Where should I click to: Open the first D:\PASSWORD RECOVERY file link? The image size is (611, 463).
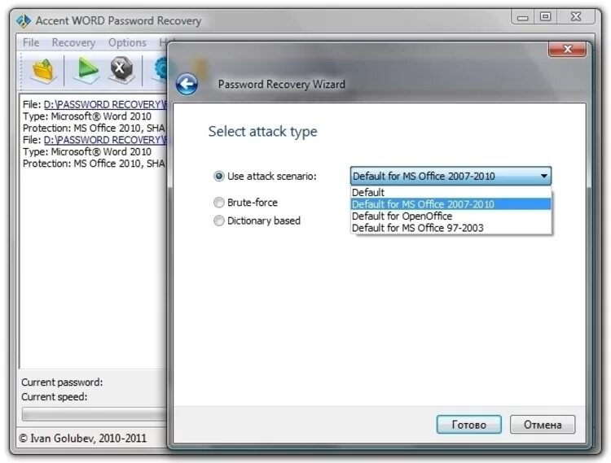105,105
